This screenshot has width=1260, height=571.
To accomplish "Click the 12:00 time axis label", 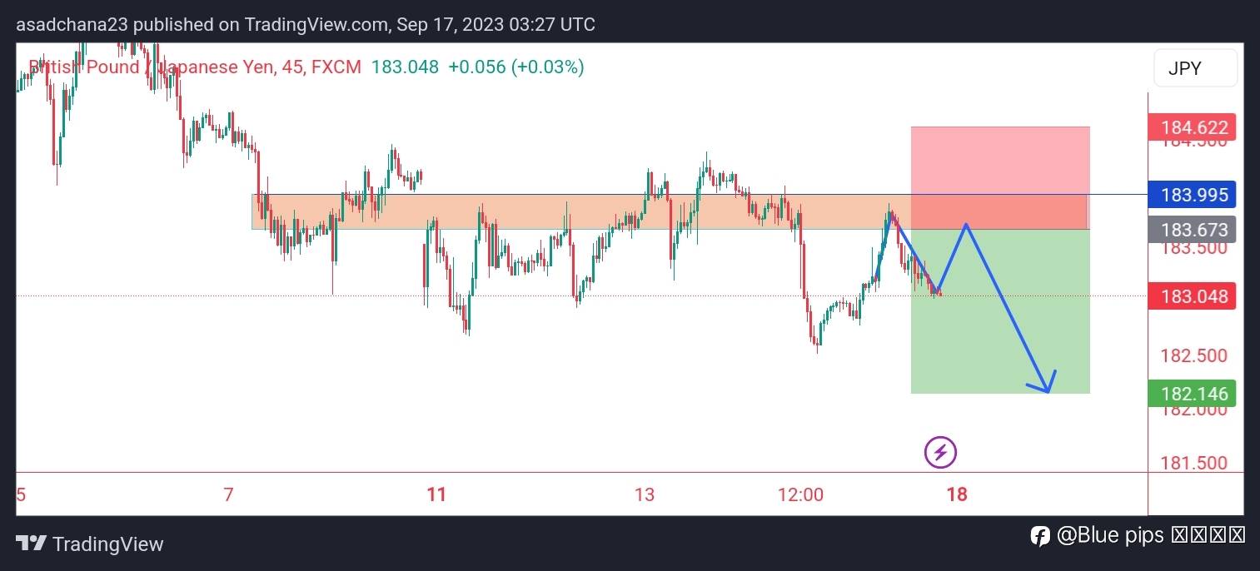I will (800, 494).
